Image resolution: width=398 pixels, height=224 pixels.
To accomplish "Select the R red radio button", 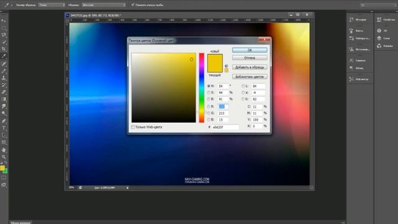I will 209,106.
